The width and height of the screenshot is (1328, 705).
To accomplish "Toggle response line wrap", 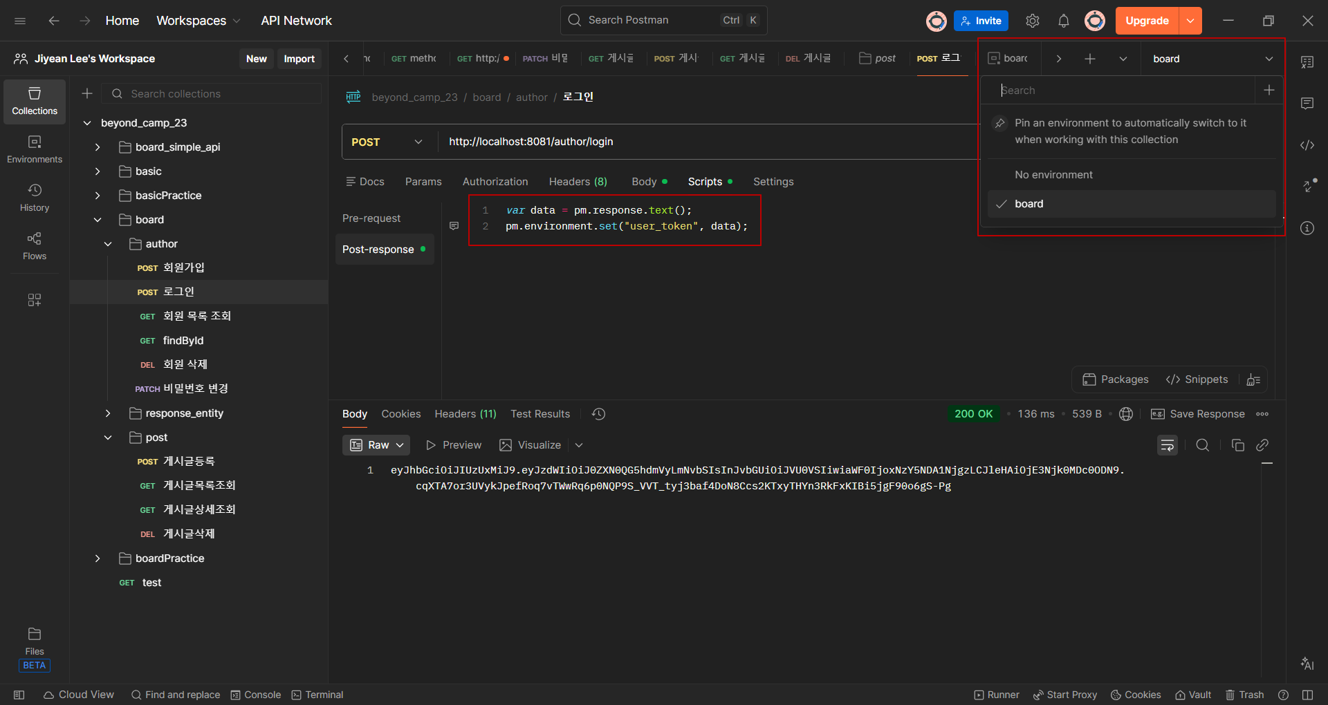I will tap(1168, 445).
